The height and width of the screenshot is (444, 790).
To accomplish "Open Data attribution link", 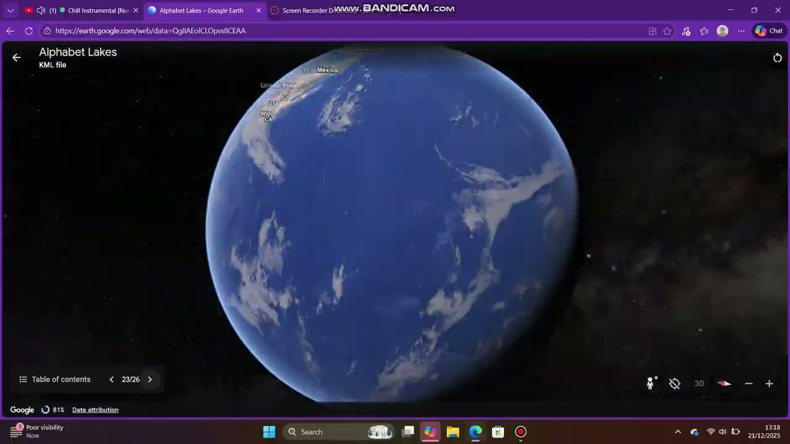I will [x=95, y=409].
